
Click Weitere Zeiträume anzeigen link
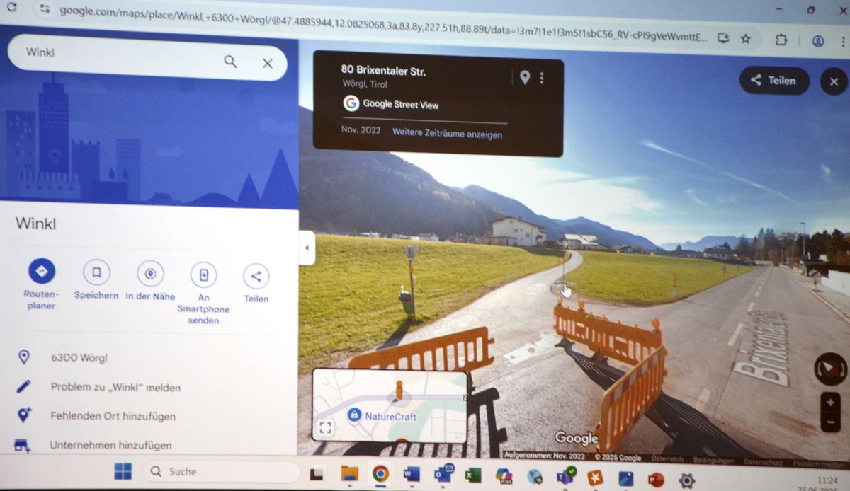coord(447,133)
